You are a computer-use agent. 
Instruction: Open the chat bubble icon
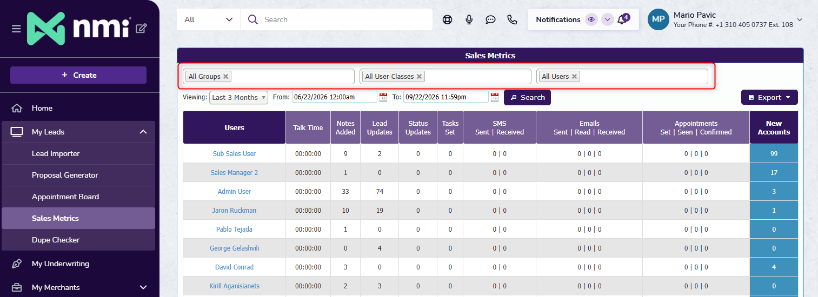[491, 19]
